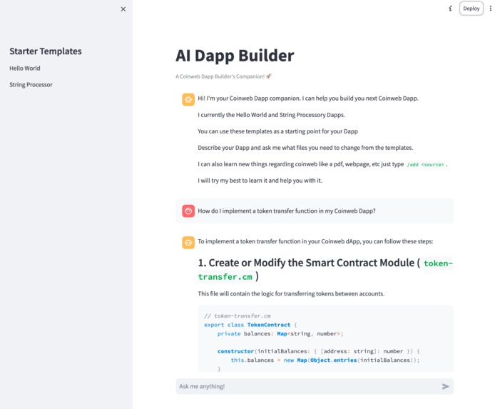Open the Hello World starter template

(25, 69)
